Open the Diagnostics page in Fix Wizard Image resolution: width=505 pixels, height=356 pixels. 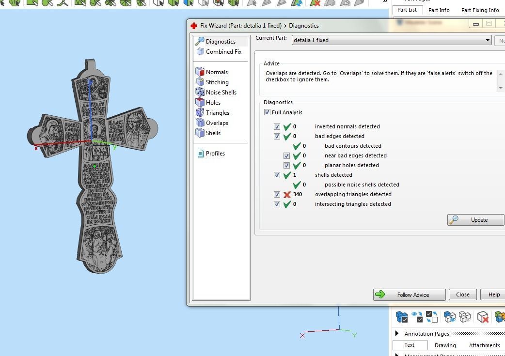coord(221,41)
